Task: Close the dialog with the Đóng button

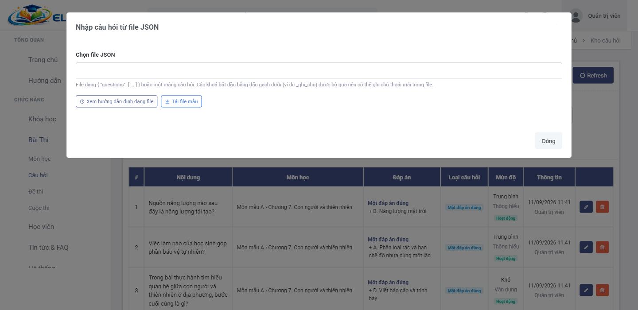Action: pyautogui.click(x=549, y=141)
